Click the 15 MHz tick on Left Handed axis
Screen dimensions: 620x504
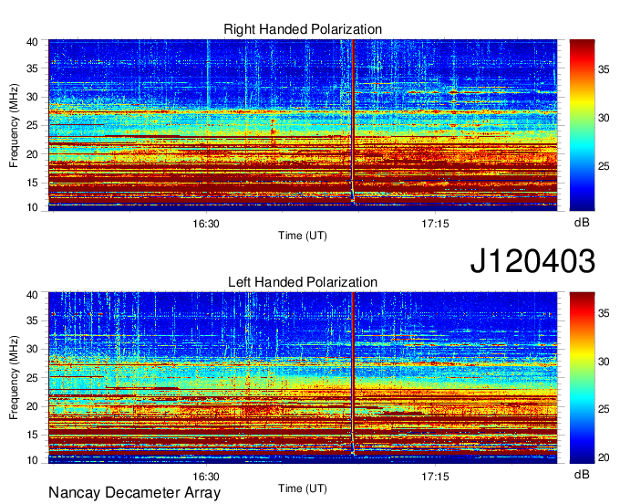click(32, 436)
